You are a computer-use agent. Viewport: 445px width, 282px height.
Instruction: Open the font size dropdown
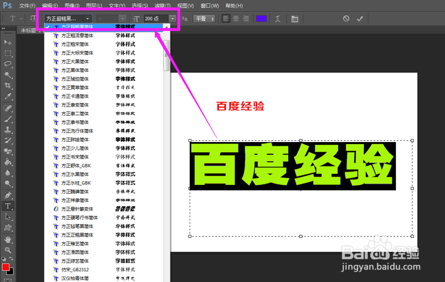click(172, 18)
